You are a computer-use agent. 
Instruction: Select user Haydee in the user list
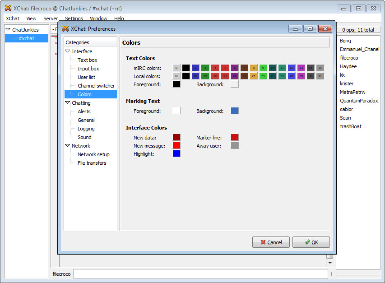348,66
